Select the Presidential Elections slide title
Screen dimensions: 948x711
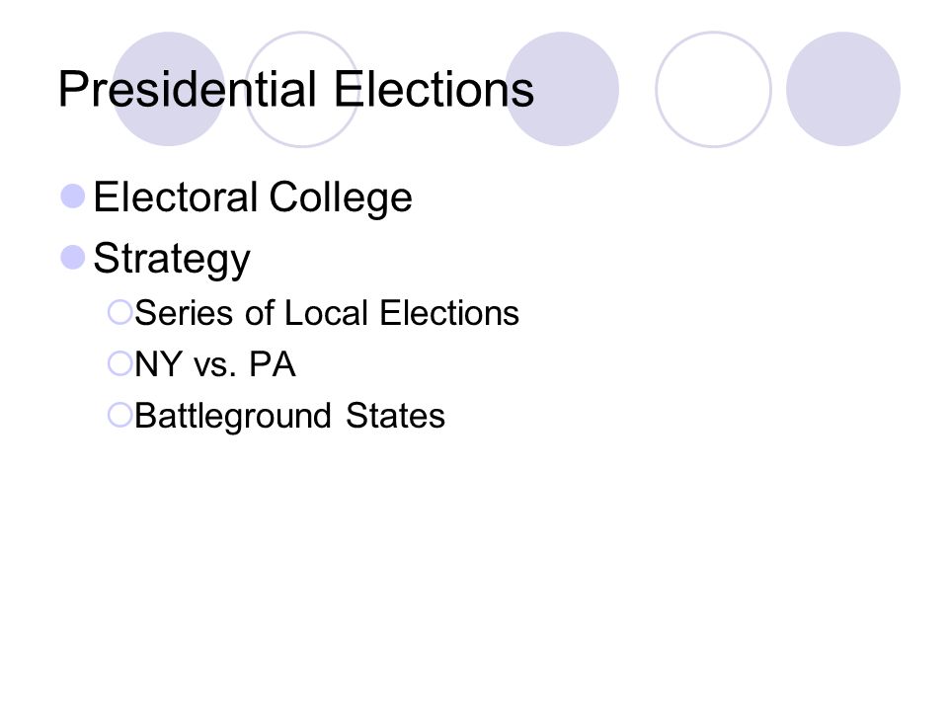coord(296,90)
